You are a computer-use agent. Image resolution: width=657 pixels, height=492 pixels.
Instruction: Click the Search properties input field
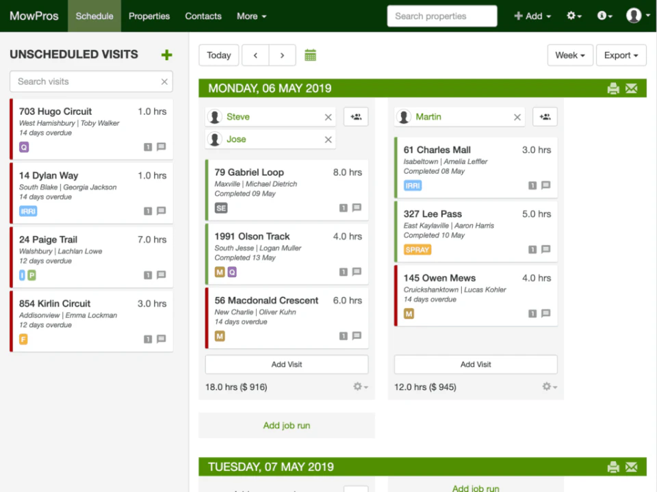pyautogui.click(x=441, y=16)
